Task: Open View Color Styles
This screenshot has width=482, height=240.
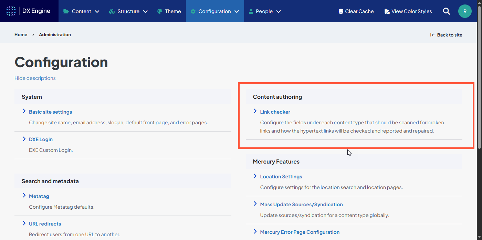Action: [x=408, y=11]
